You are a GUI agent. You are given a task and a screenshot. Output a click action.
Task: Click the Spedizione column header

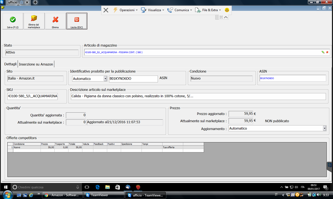[131, 144]
